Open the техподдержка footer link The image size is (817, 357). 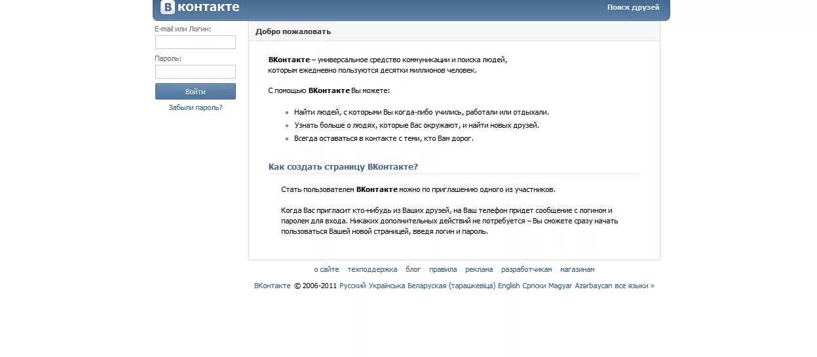372,269
